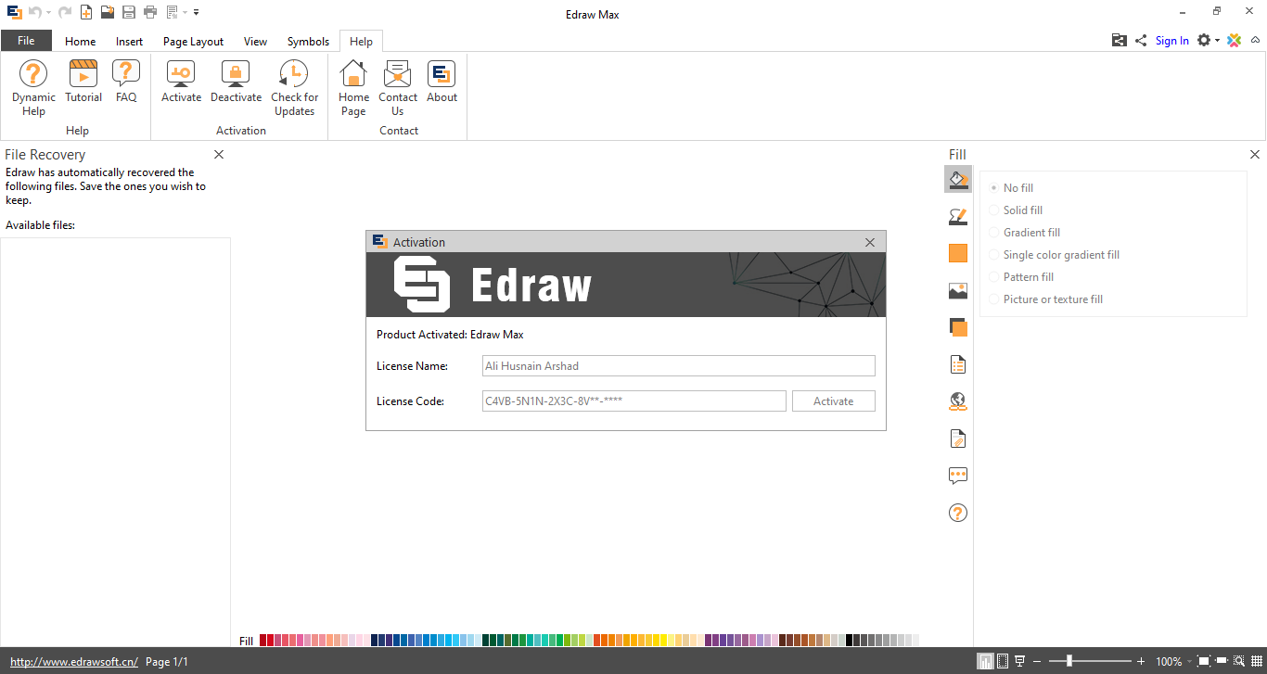Close the Fill panel
This screenshot has width=1267, height=674.
pyautogui.click(x=1255, y=155)
